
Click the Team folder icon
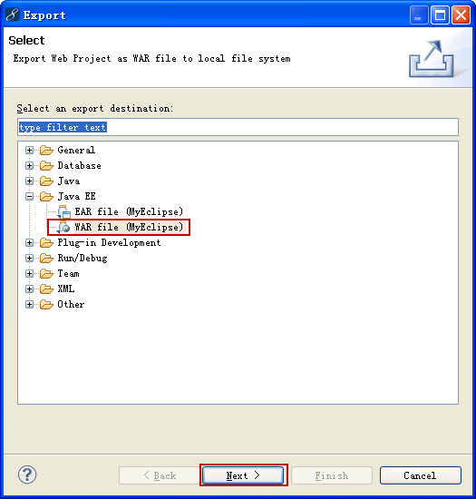coord(46,273)
